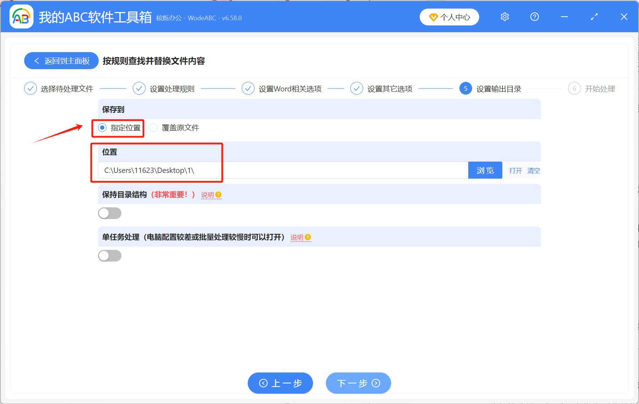Click the 我的ABC软件工具箱 title text
This screenshot has width=639, height=404.
coord(95,17)
